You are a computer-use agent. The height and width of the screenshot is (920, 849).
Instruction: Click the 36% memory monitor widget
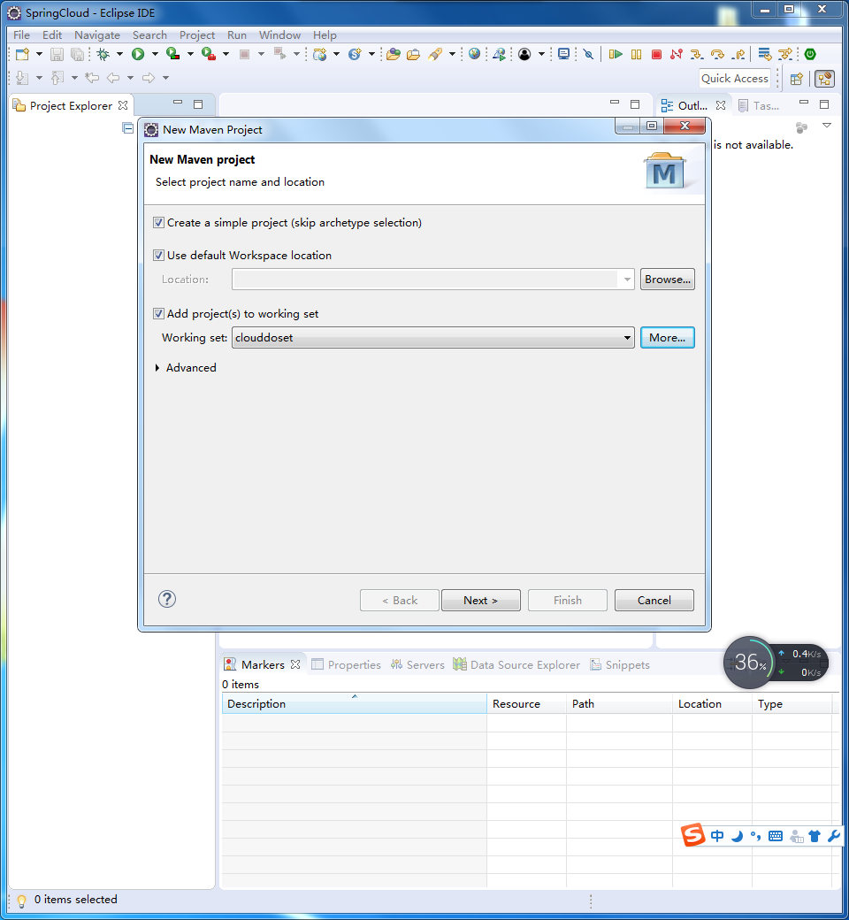(x=749, y=663)
